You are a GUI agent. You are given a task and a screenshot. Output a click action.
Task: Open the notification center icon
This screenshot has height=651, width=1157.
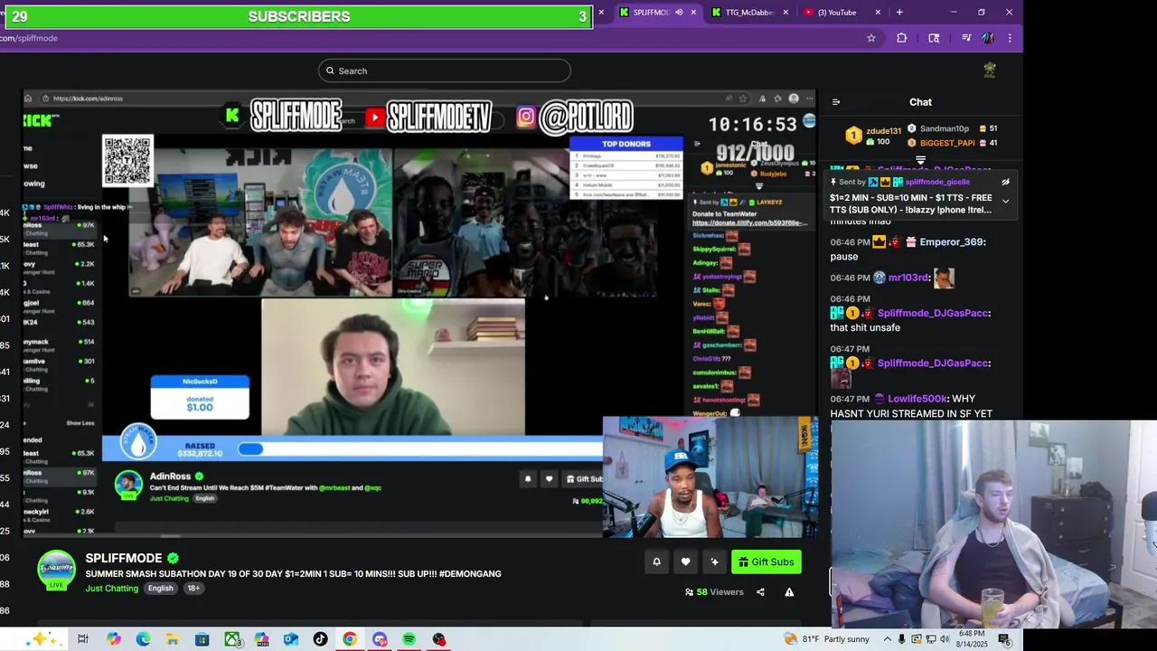coord(1006,639)
